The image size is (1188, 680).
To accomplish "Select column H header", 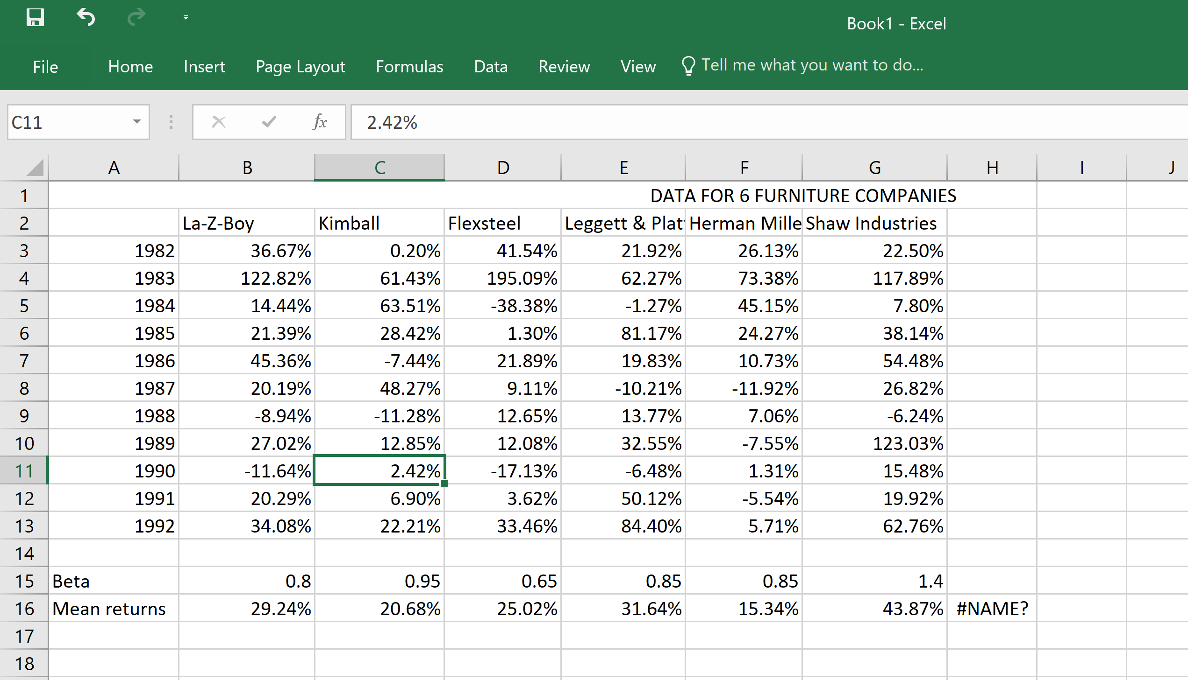I will [992, 168].
